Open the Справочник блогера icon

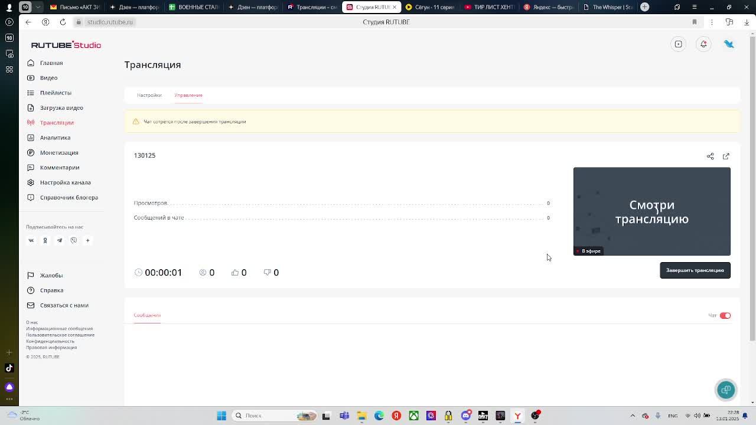(x=31, y=197)
